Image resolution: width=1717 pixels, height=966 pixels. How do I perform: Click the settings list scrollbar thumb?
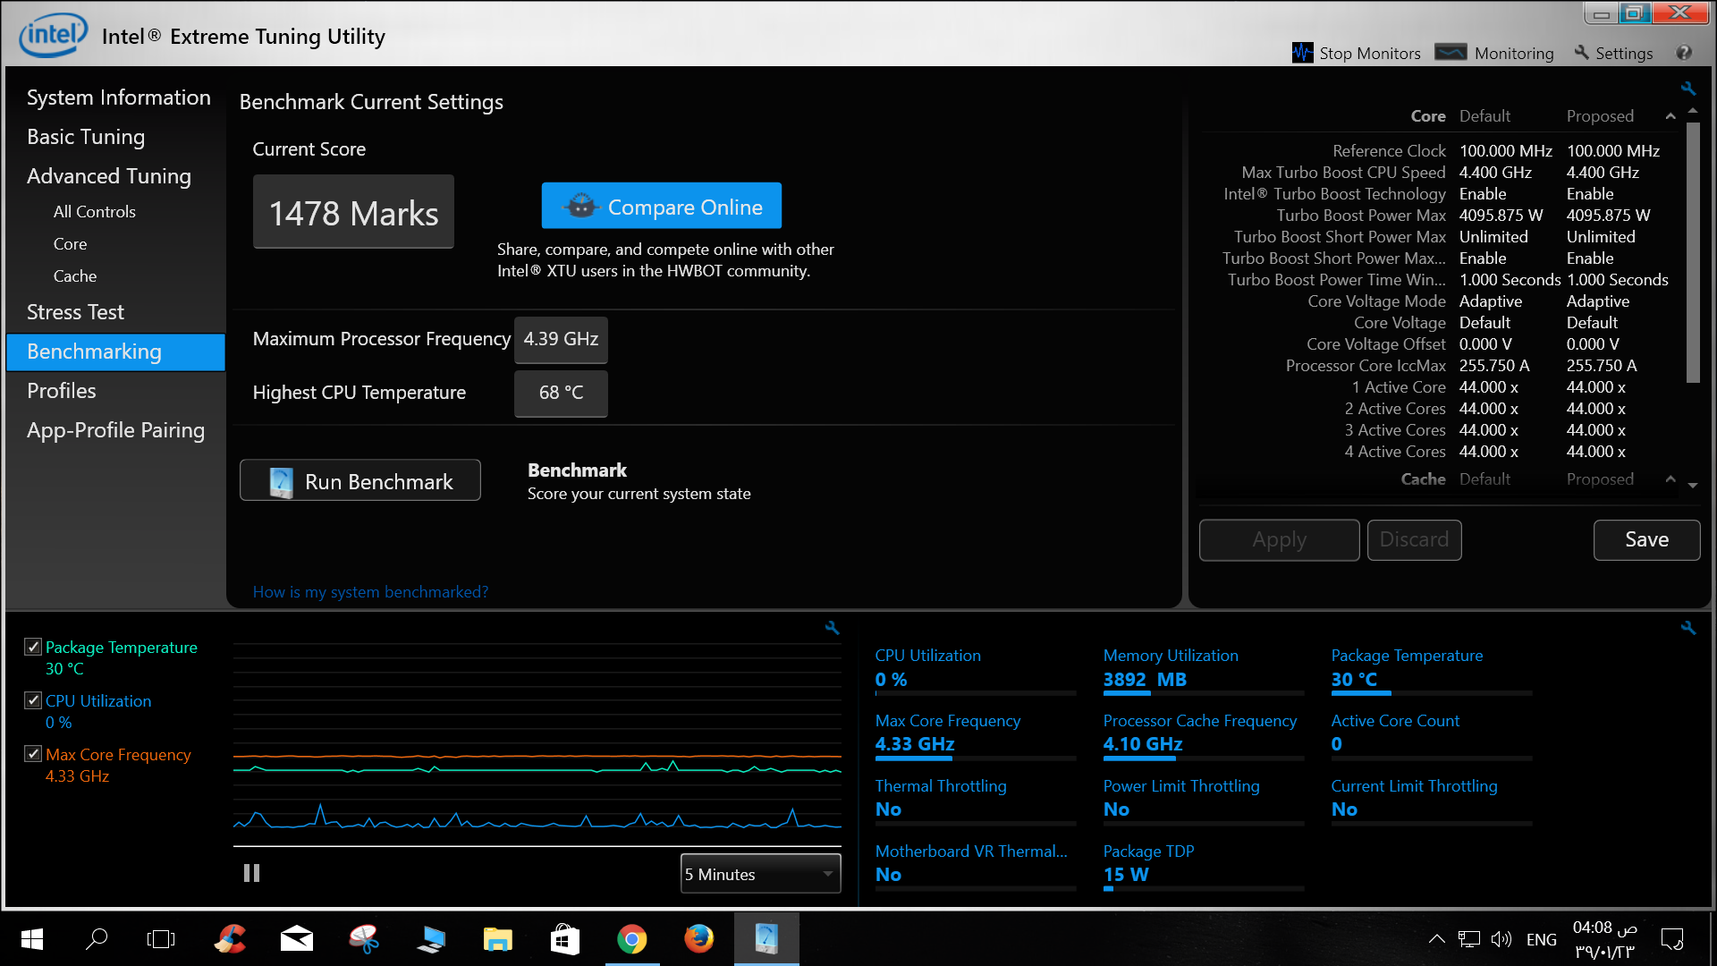[1692, 252]
